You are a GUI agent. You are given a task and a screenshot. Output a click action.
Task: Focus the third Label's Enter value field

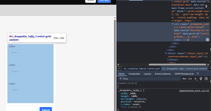pyautogui.click(x=15, y=90)
